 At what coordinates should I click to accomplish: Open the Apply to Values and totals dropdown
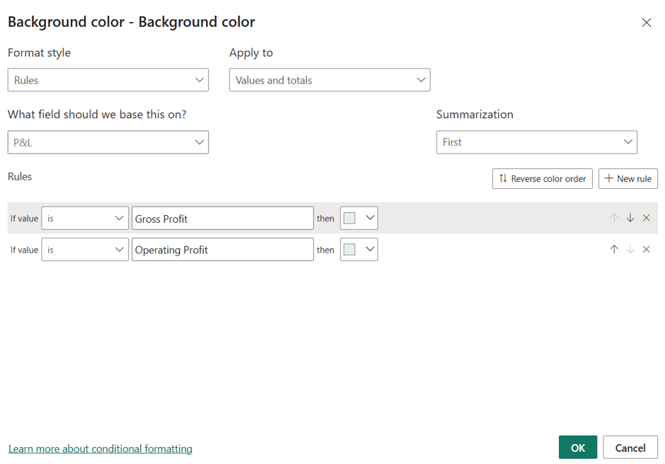tap(330, 80)
